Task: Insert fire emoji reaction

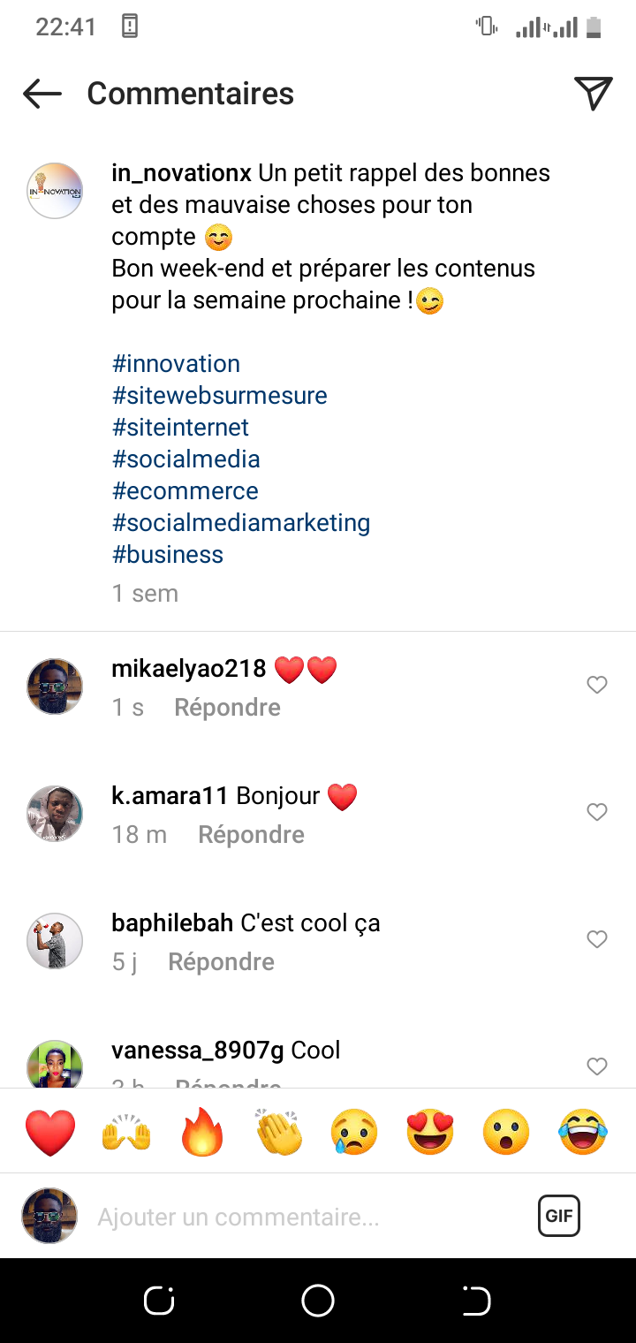Action: 202,1132
